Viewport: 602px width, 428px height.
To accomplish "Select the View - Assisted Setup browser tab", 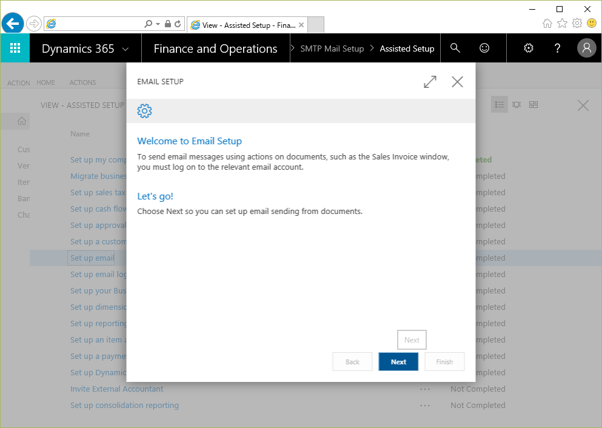I will pyautogui.click(x=247, y=25).
